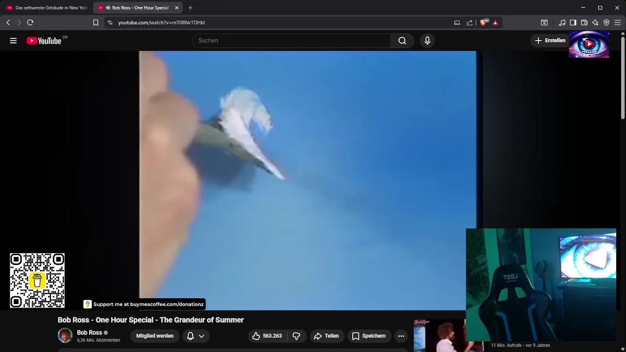The height and width of the screenshot is (352, 626).
Task: Close the Bob Ross tab
Action: click(177, 8)
